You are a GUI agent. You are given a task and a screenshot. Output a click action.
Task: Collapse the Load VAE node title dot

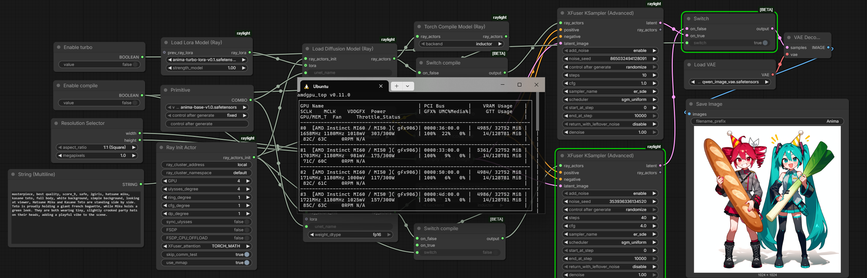(689, 65)
